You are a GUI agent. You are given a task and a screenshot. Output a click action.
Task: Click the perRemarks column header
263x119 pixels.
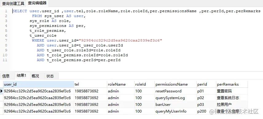(x=232, y=84)
